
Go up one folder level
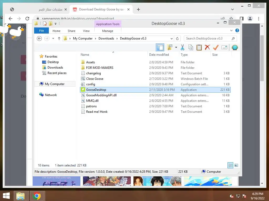(x=59, y=38)
